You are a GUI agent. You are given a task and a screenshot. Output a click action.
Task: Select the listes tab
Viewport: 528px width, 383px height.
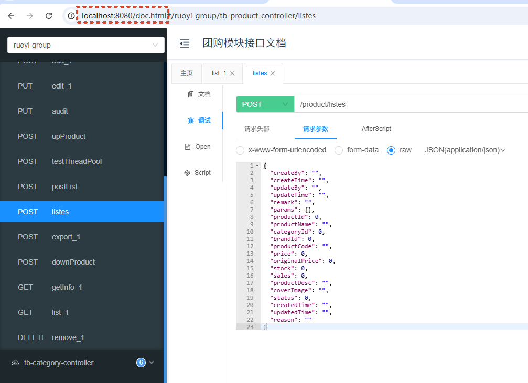tap(260, 73)
